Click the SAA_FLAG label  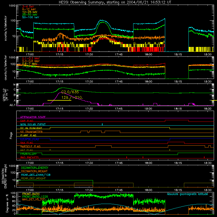[27, 143]
